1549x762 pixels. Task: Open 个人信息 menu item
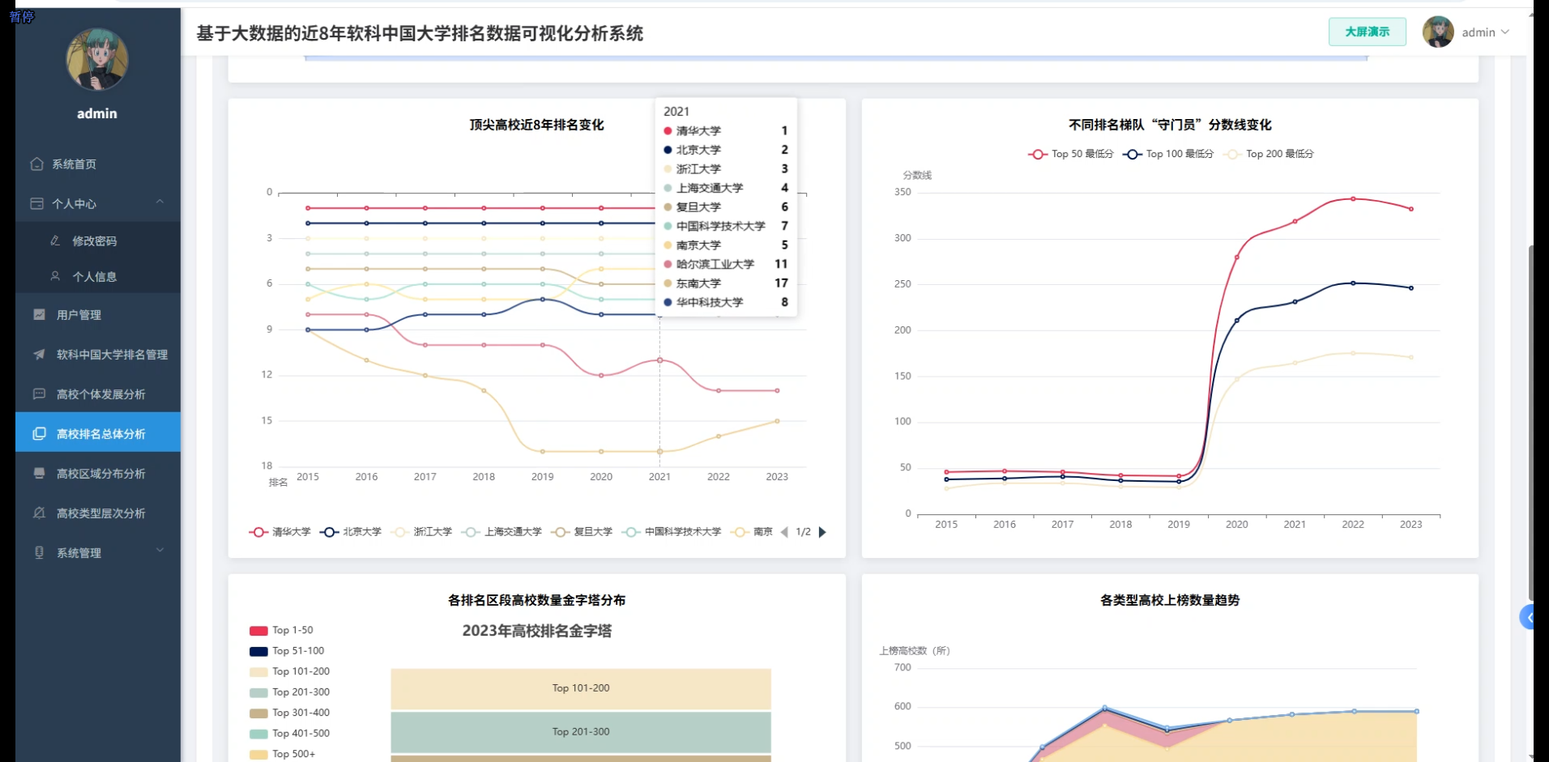click(x=98, y=276)
